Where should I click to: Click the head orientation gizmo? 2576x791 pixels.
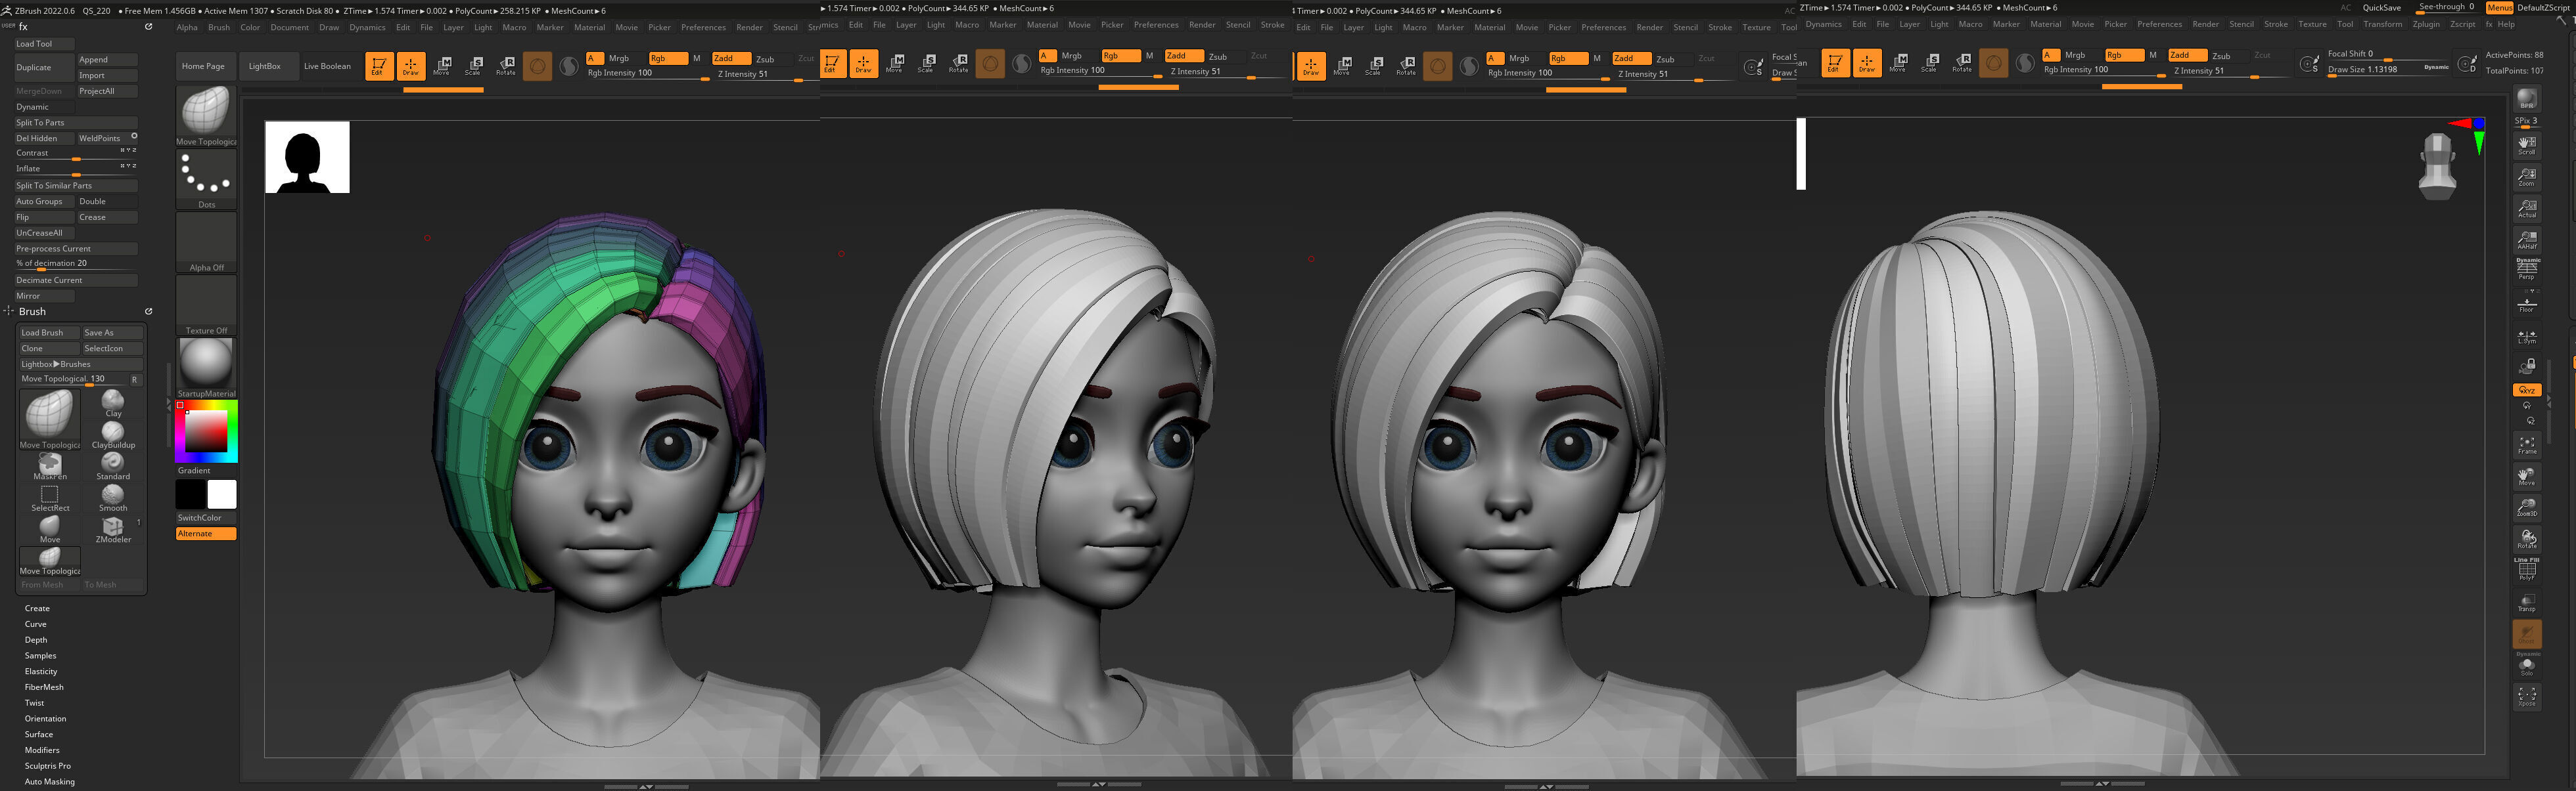click(2437, 166)
